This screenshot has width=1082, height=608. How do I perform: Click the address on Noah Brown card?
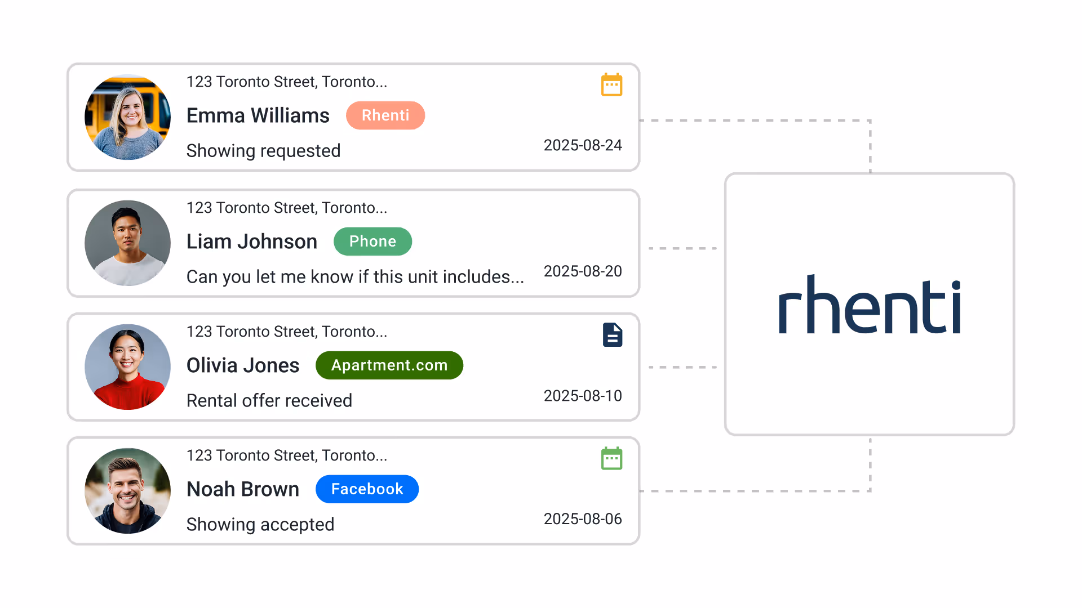287,456
